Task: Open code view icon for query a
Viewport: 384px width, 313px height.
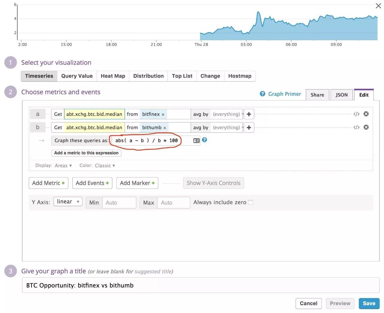Action: point(356,114)
